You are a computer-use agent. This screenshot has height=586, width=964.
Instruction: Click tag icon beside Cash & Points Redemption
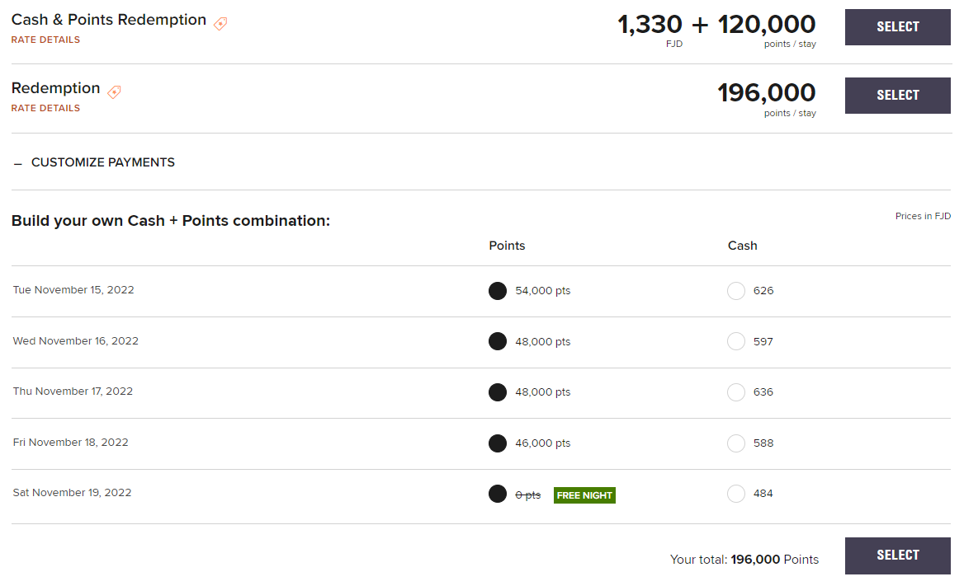tap(220, 24)
